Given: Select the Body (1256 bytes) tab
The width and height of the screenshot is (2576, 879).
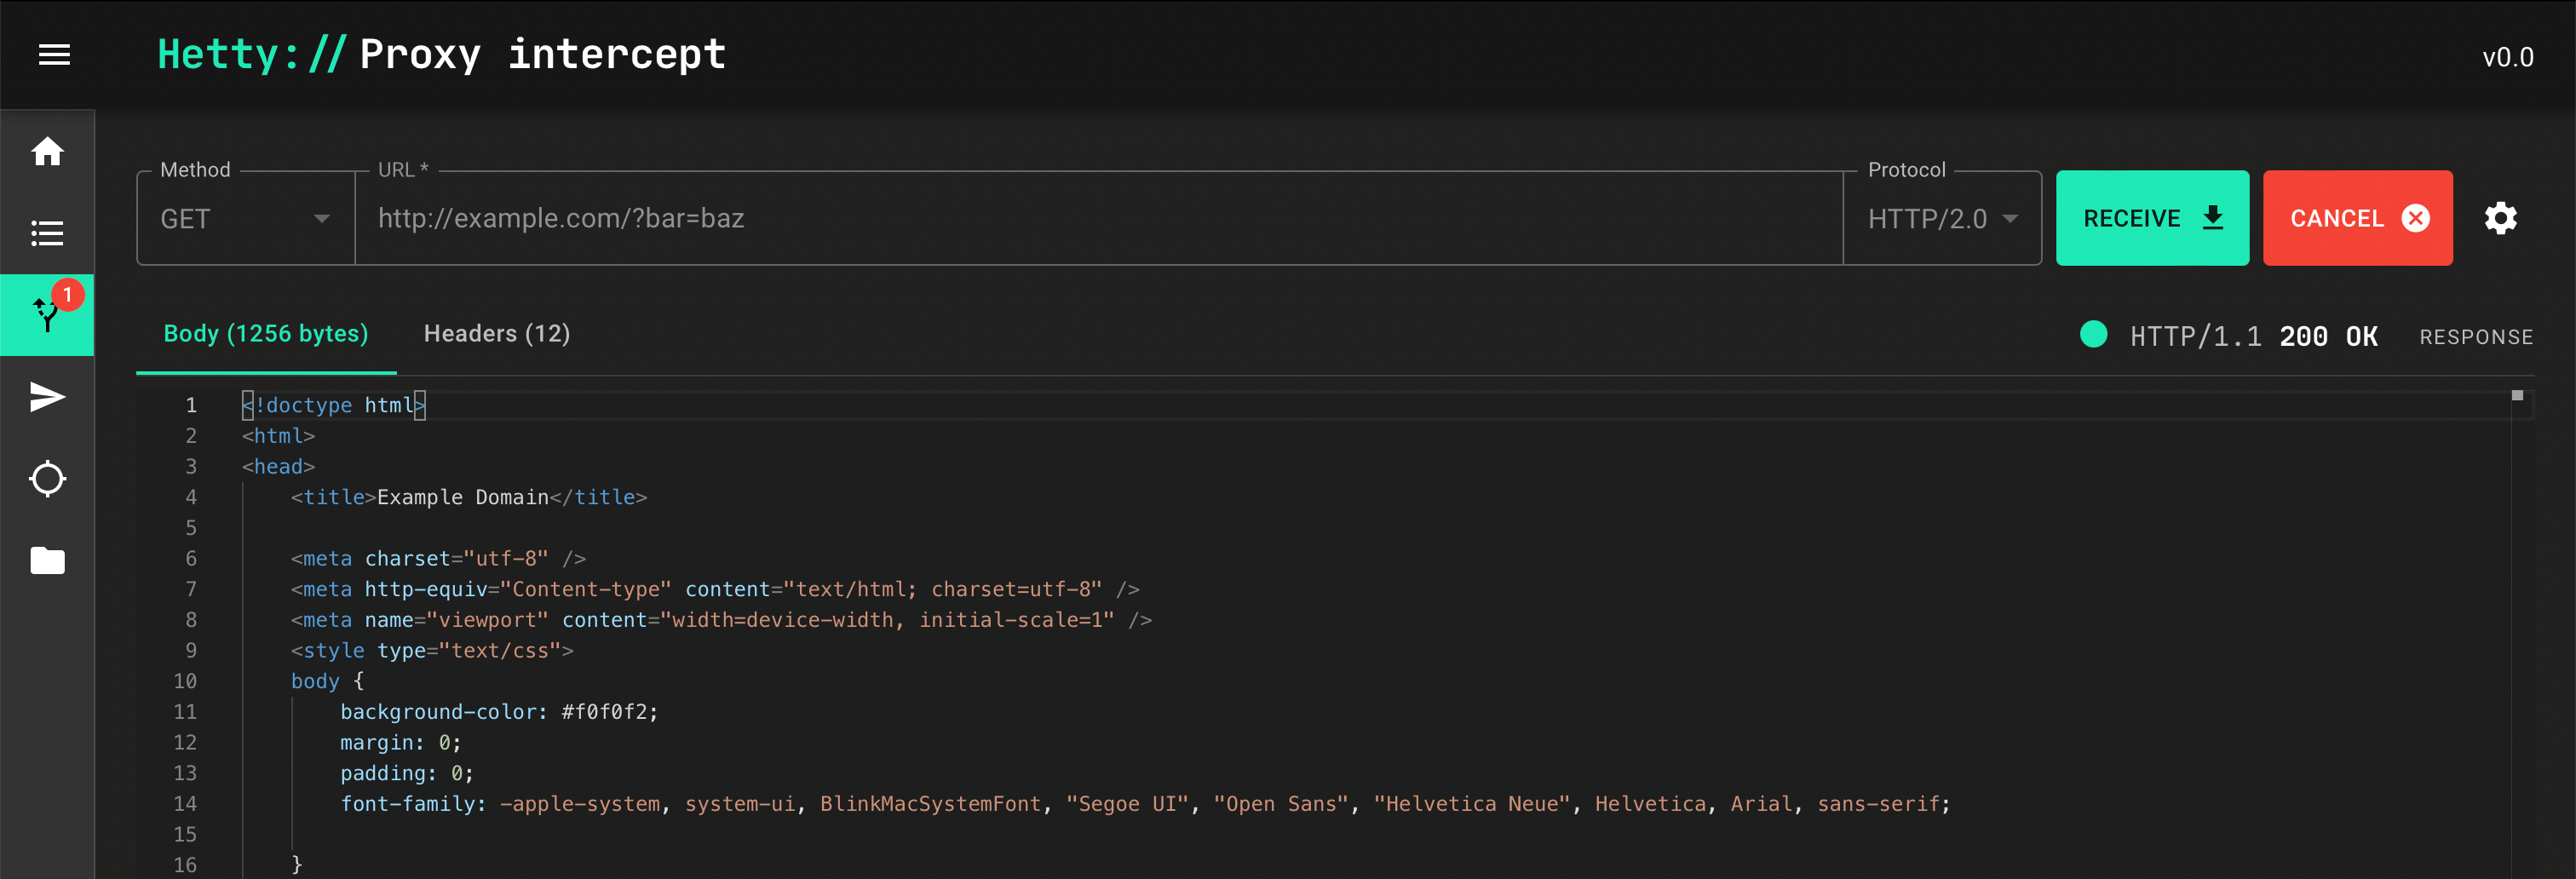Looking at the screenshot, I should [265, 333].
